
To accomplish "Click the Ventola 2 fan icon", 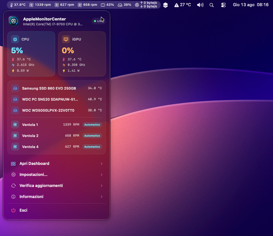I will 15,136.
